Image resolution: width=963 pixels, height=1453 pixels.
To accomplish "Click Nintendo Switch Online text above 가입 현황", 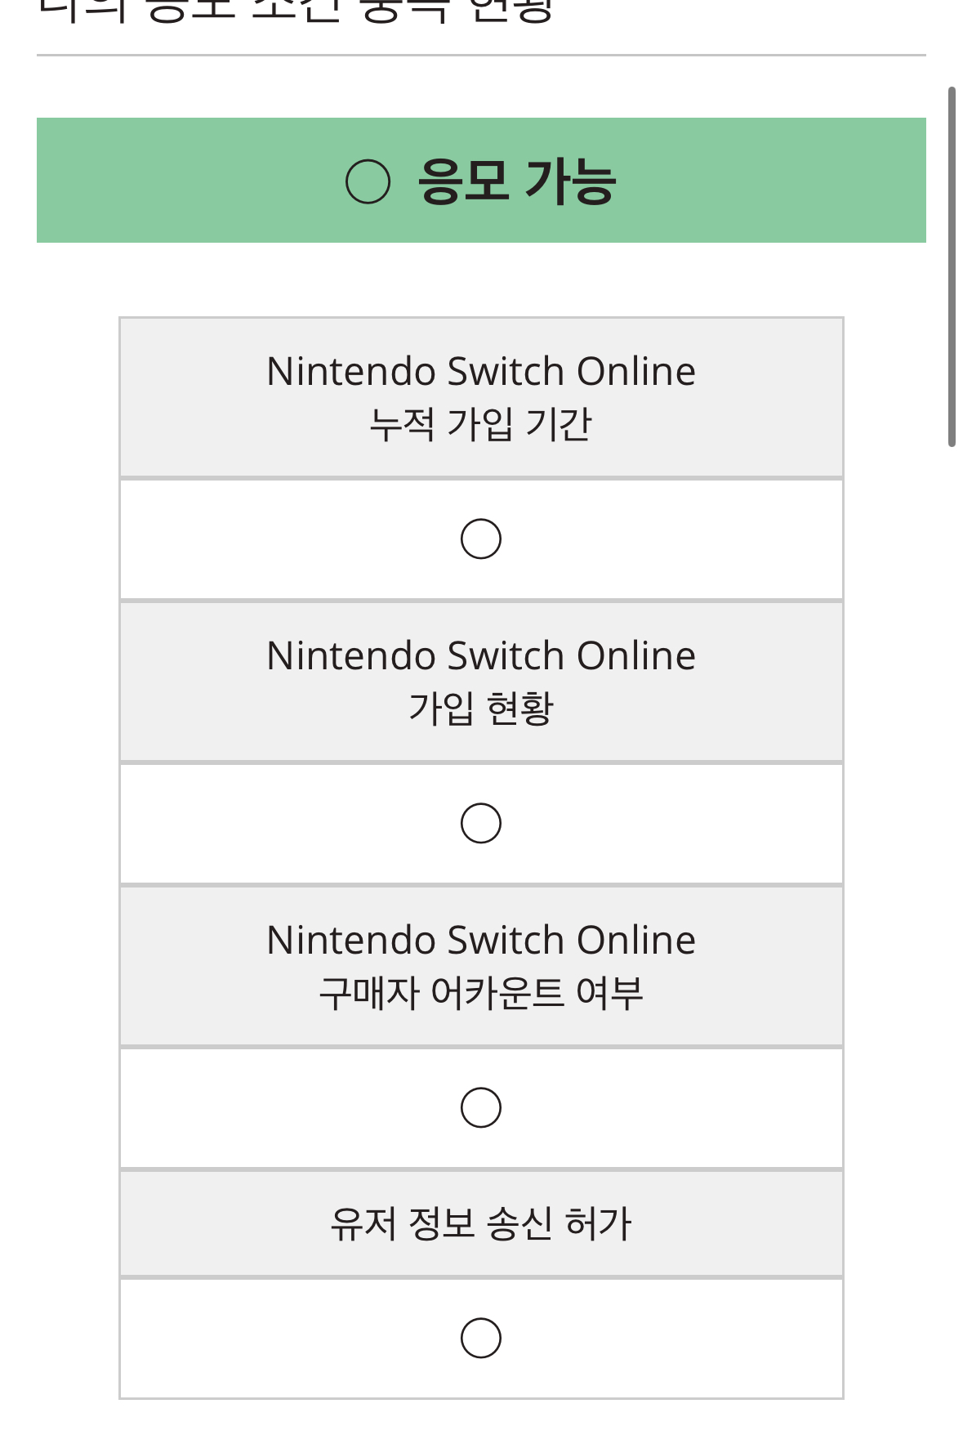I will pyautogui.click(x=480, y=656).
